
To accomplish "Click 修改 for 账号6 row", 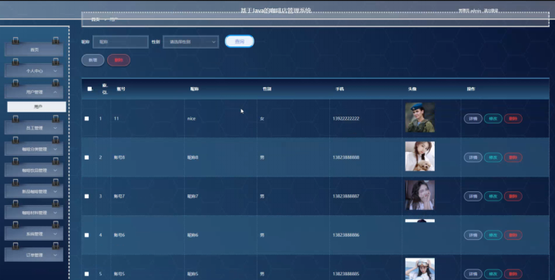I will click(493, 235).
